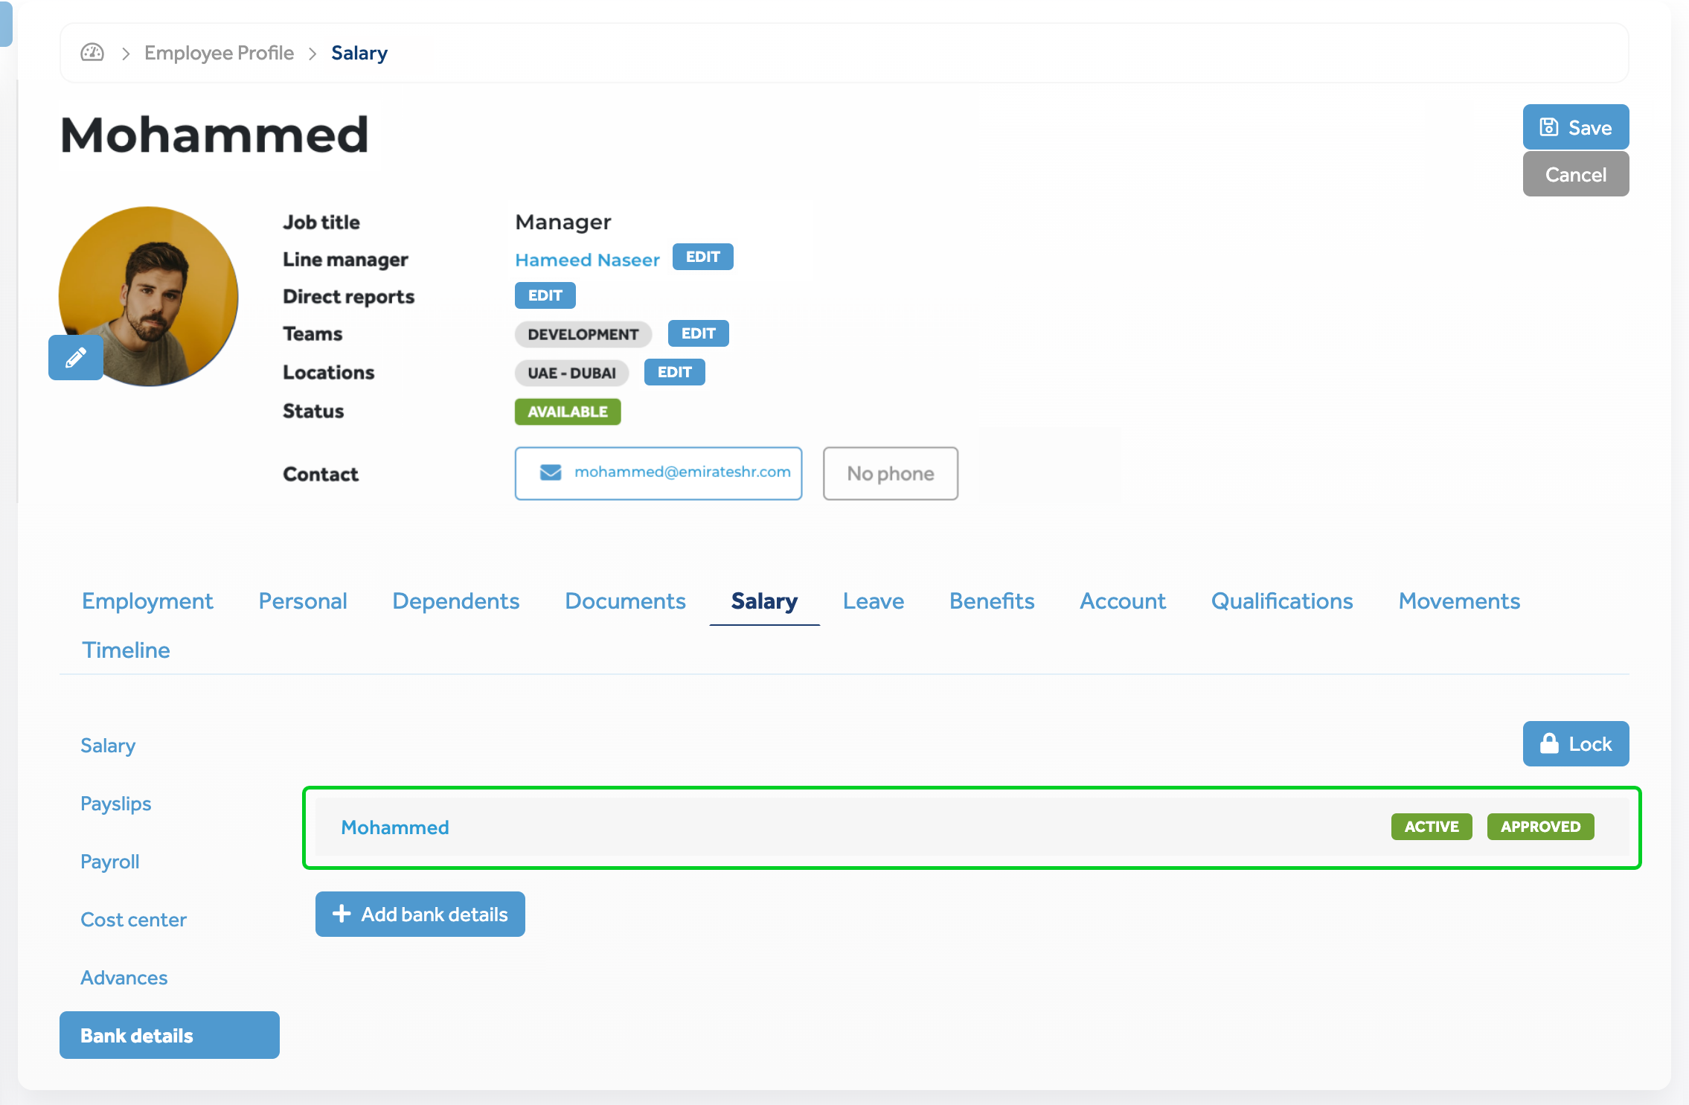Edit the Teams field
This screenshot has width=1689, height=1105.
pos(699,333)
